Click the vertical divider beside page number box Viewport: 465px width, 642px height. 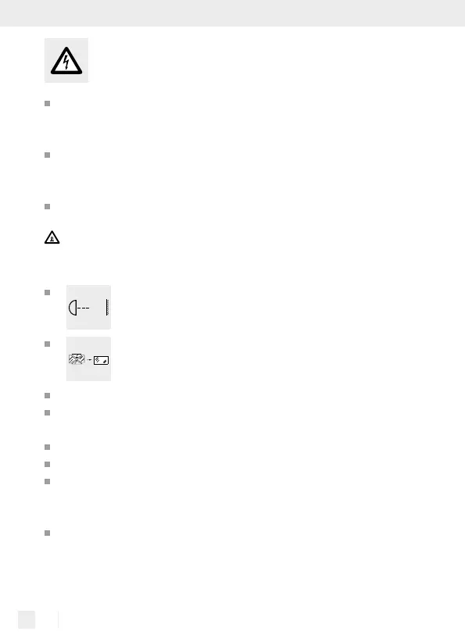point(58,619)
